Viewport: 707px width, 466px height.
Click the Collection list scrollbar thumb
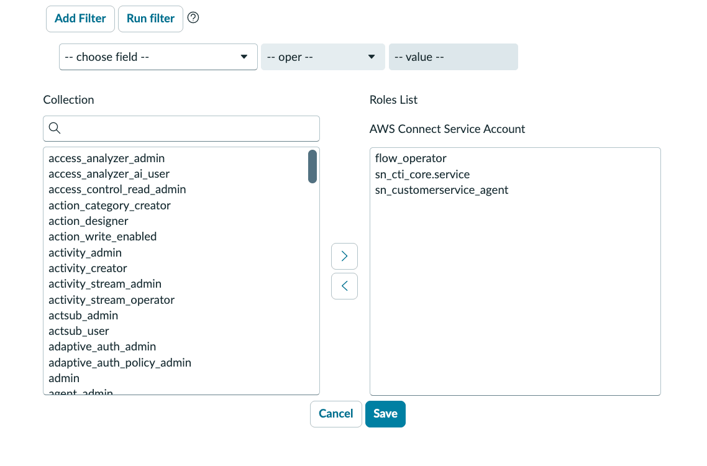pyautogui.click(x=312, y=167)
